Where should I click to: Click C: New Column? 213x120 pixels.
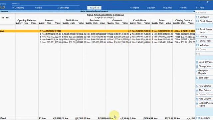click(204, 86)
